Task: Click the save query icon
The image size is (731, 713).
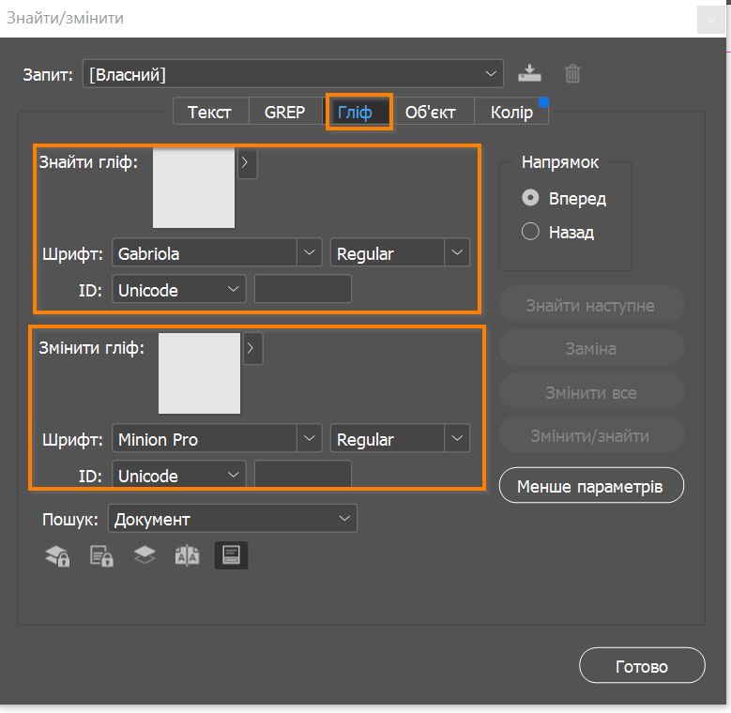Action: click(530, 73)
